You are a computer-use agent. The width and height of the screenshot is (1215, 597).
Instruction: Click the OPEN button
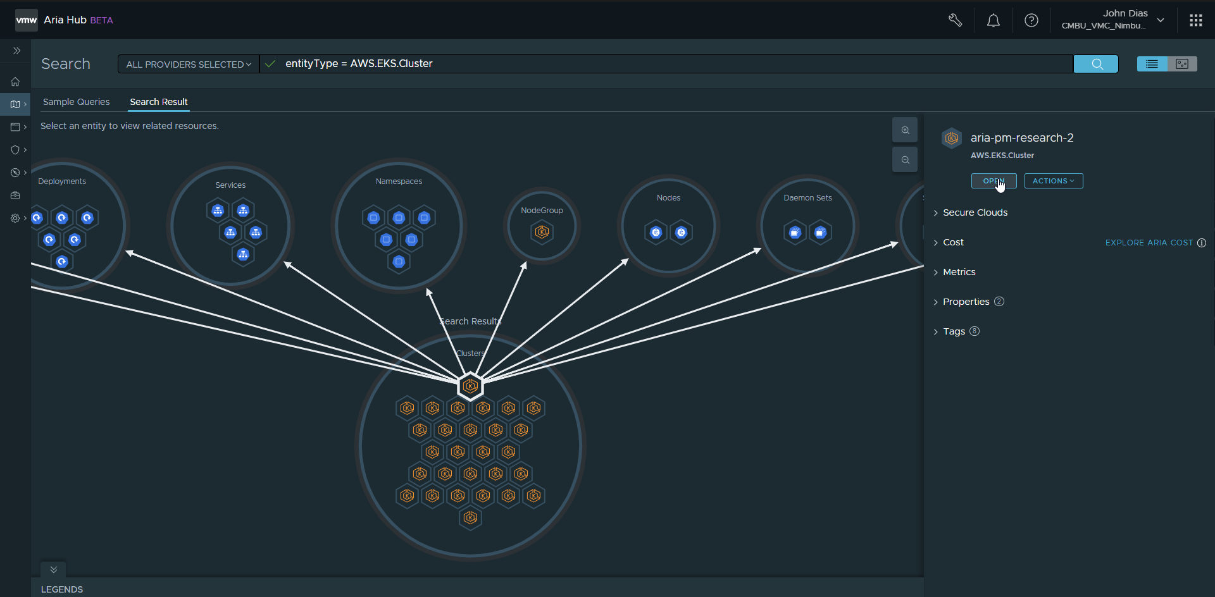tap(994, 181)
